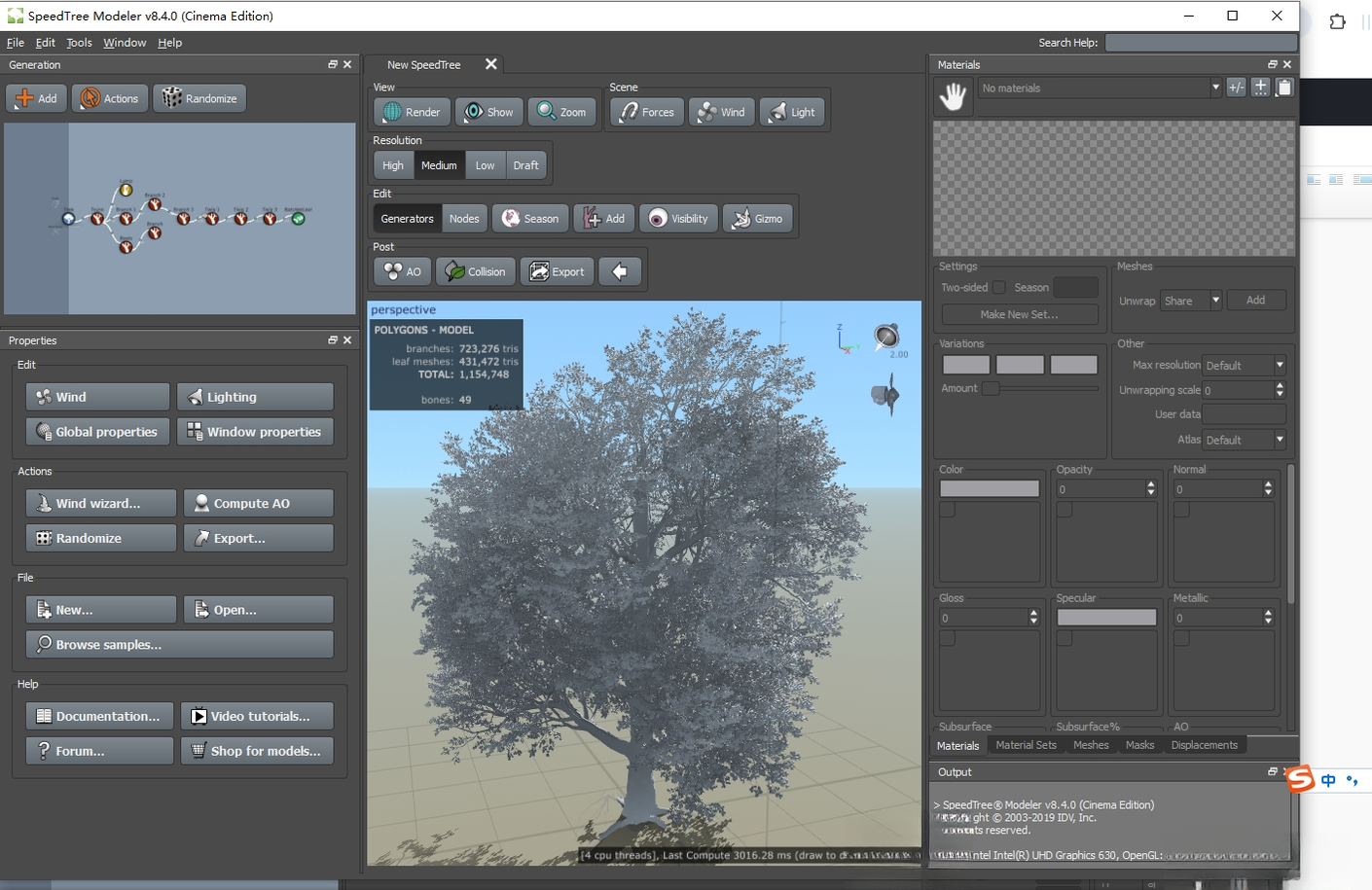Screen dimensions: 1372x890
Task: Select Draft resolution
Action: [525, 165]
